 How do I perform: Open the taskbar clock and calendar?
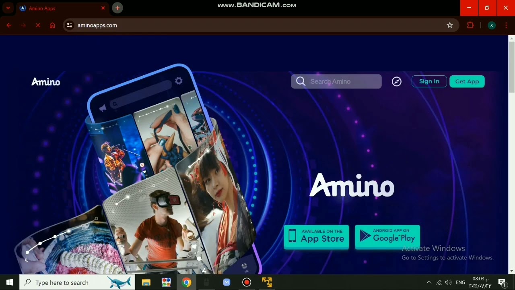point(480,282)
